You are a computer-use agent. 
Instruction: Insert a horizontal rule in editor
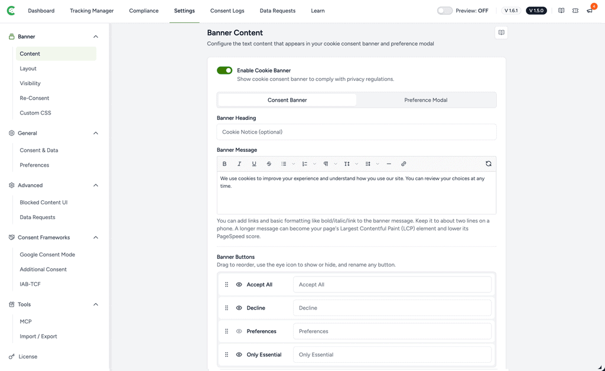coord(389,164)
